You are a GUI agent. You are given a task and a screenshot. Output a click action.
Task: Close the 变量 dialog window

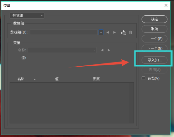pyautogui.click(x=166, y=5)
